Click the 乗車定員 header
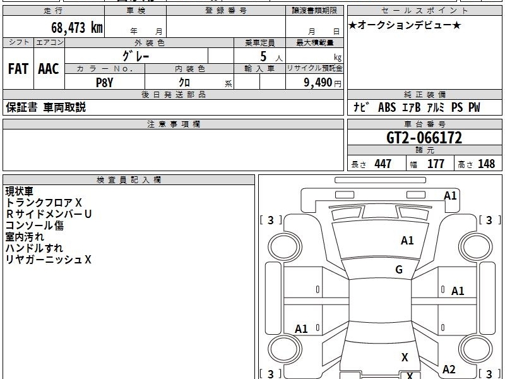This screenshot has height=379, width=505. pyautogui.click(x=259, y=42)
